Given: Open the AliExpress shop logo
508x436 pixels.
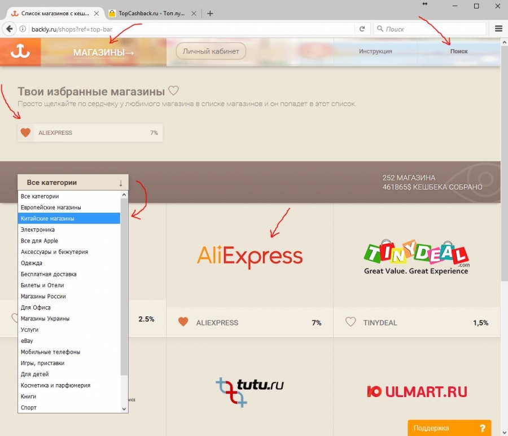Looking at the screenshot, I should click(249, 257).
